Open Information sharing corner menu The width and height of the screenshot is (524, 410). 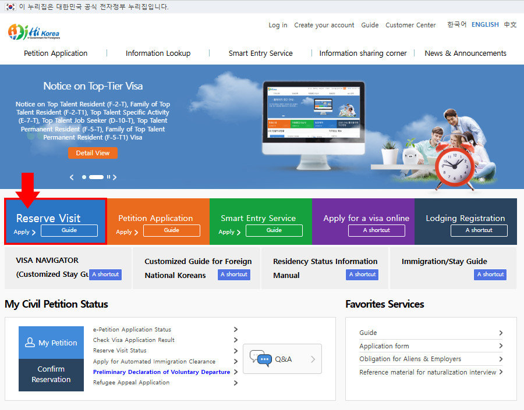[x=363, y=53]
